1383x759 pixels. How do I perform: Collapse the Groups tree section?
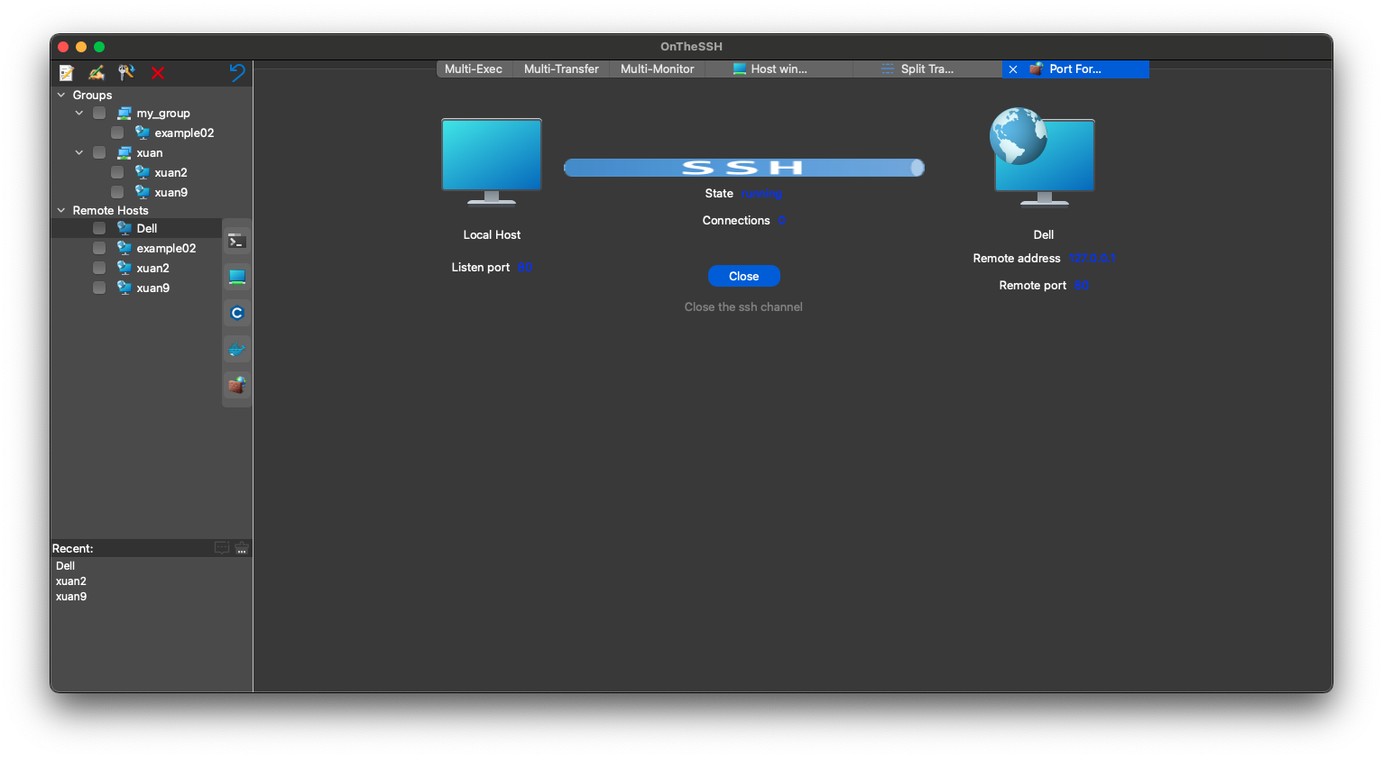tap(61, 96)
